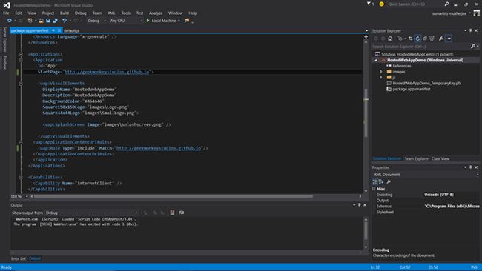
Task: Open the XML menu
Action: 111,13
